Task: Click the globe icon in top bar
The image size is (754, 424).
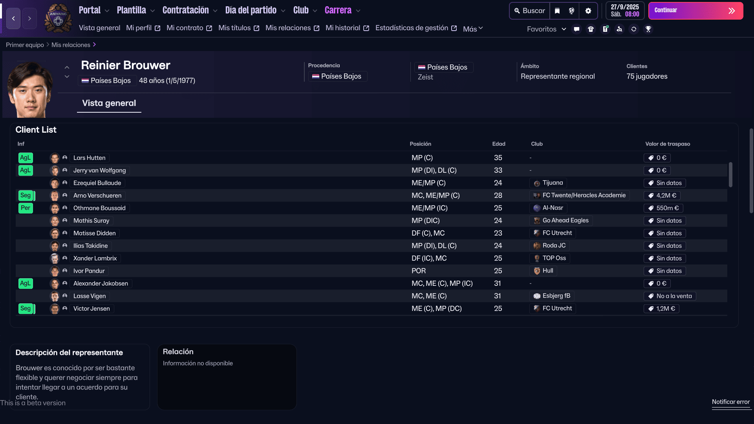Action: (572, 11)
